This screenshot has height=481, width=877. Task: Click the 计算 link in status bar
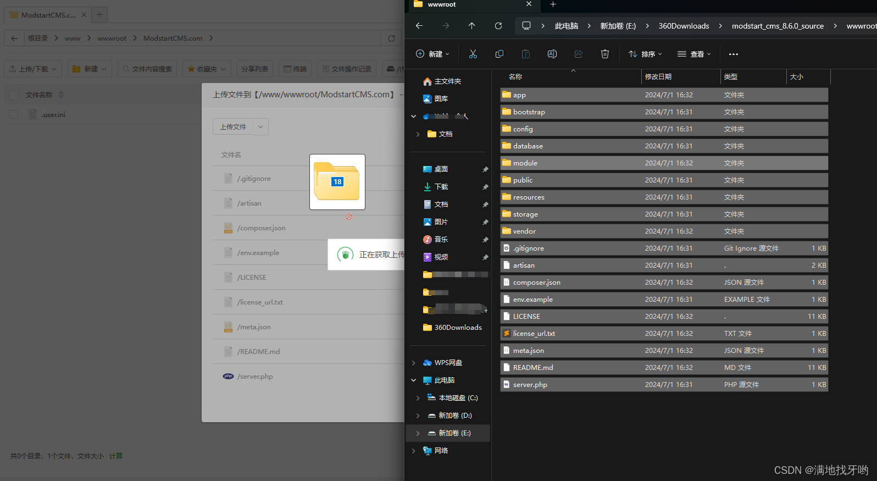116,456
